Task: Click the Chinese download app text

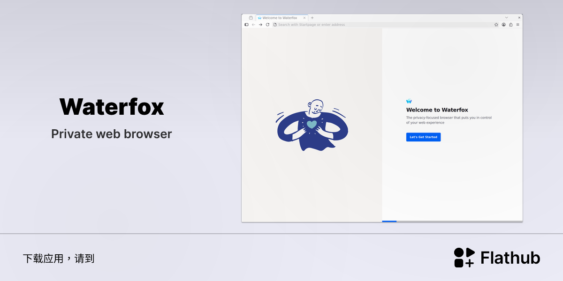Action: click(59, 259)
